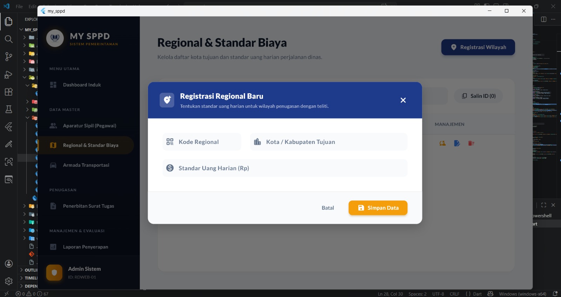Open Aparatur Sipil (Pegawai) menu item

coord(86,126)
